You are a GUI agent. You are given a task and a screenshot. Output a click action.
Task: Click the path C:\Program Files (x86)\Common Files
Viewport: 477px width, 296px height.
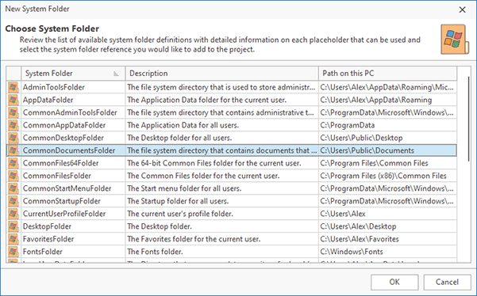pos(383,176)
